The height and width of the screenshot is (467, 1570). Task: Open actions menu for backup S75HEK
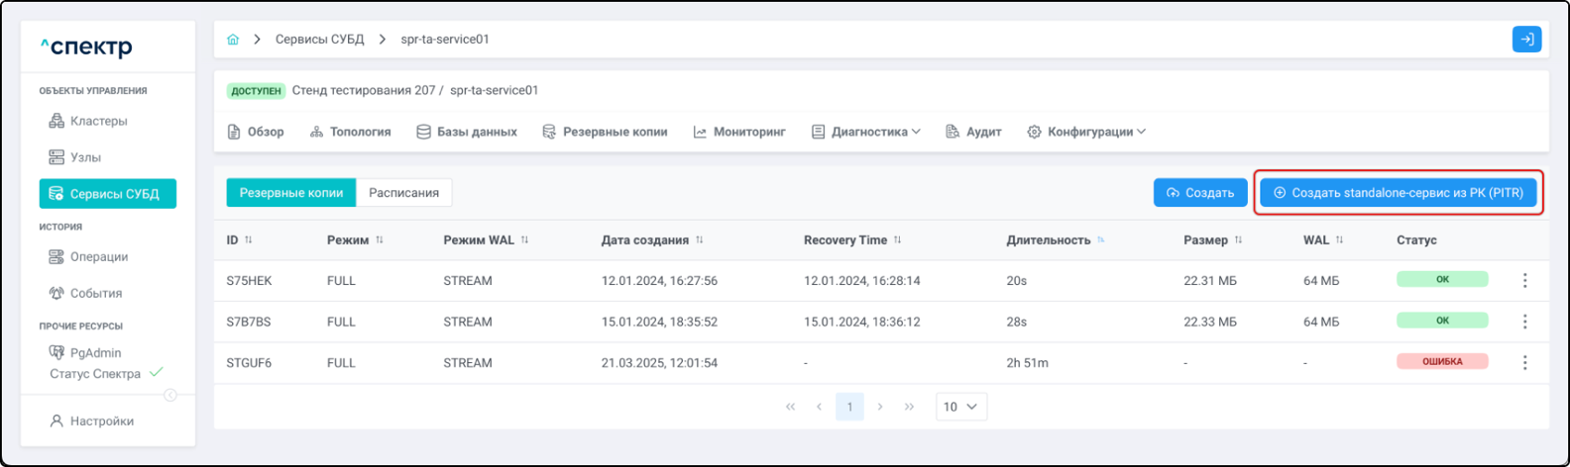[x=1524, y=281]
